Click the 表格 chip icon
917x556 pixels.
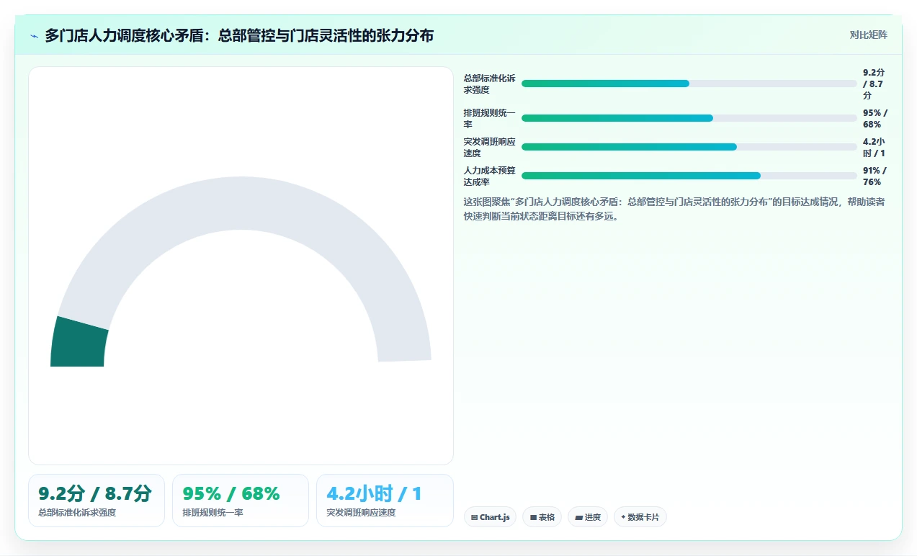(533, 517)
